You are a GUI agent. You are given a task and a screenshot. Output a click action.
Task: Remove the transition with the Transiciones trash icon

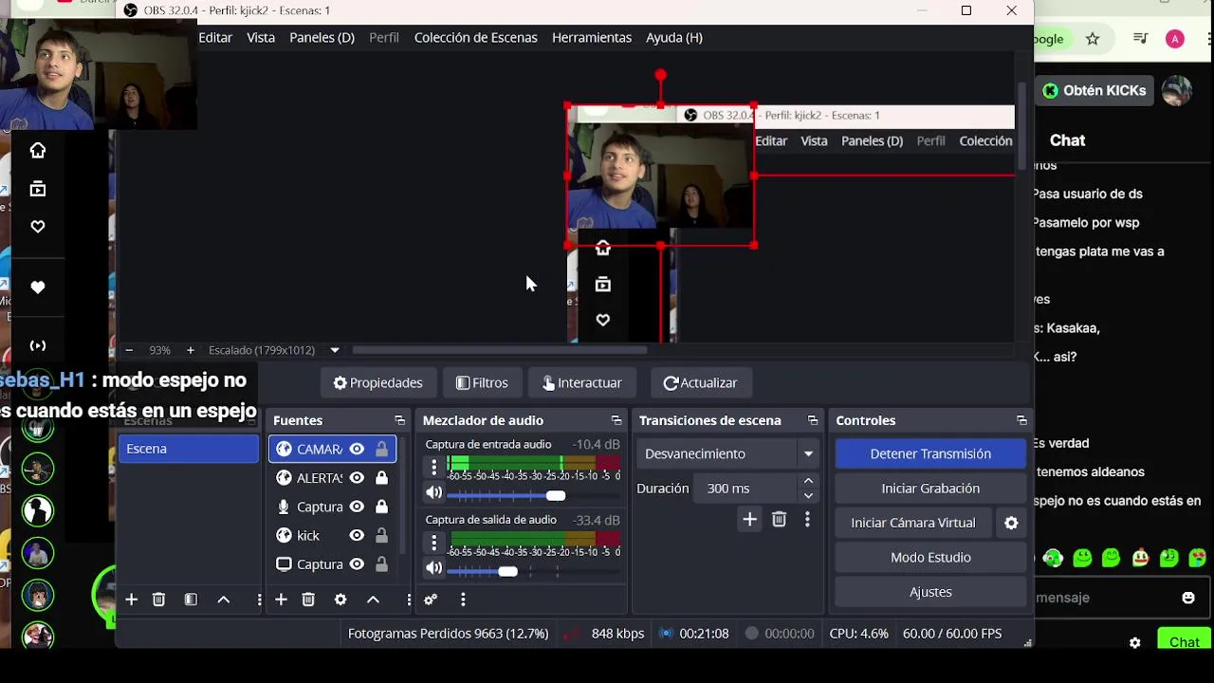779,519
